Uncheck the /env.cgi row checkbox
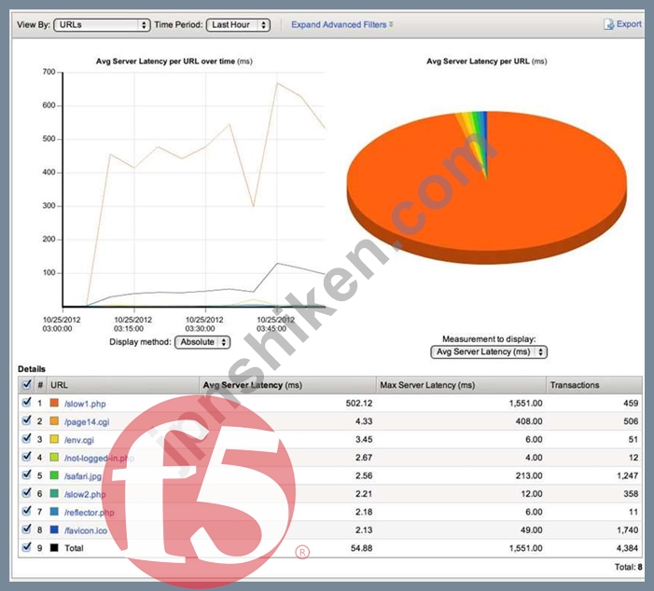 (x=26, y=438)
